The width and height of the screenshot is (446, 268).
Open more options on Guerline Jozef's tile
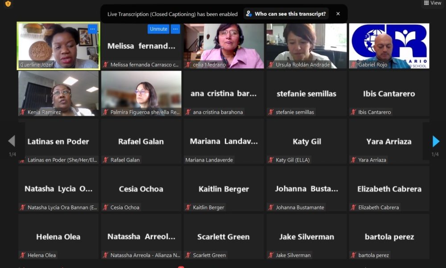92,29
